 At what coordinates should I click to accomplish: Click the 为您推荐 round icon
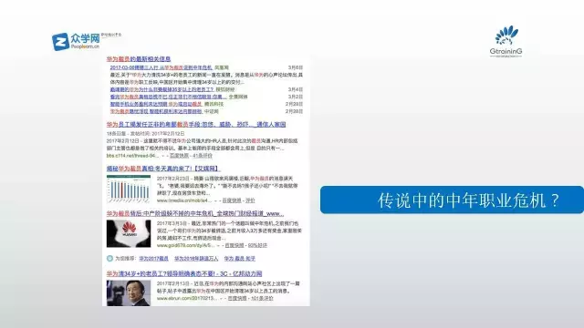[109, 259]
